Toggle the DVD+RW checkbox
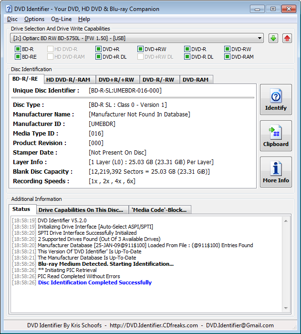301x334 pixels. 140,49
